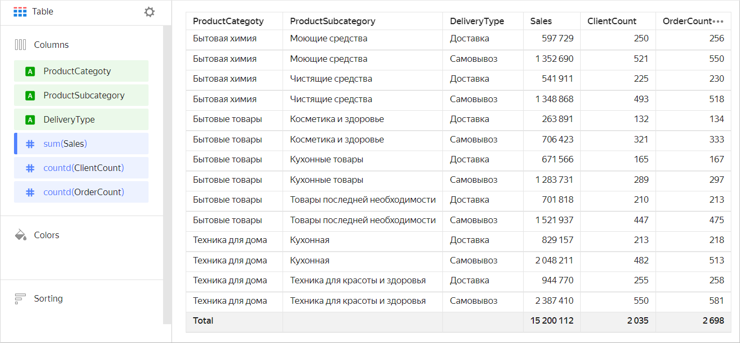Screen dimensions: 740x343
Task: Sort by the Sales column header
Action: coord(541,22)
